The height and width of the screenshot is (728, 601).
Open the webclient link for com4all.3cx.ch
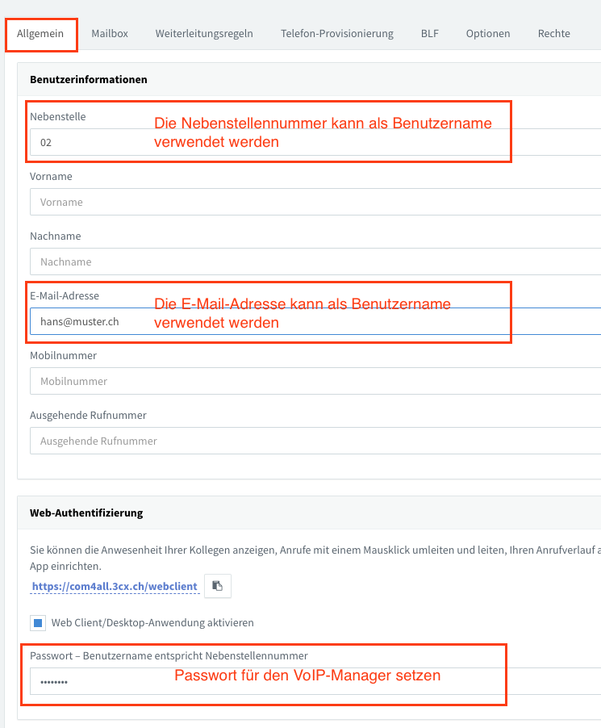coord(114,585)
